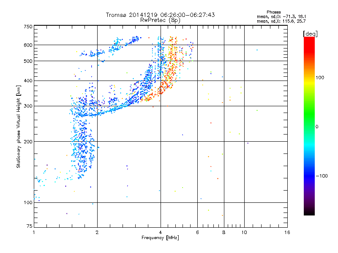Click the x-axis tick label '8'
The image size is (338, 253).
[224, 232]
